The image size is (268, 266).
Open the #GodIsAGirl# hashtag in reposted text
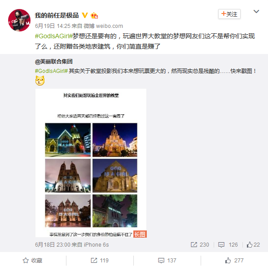(x=51, y=71)
